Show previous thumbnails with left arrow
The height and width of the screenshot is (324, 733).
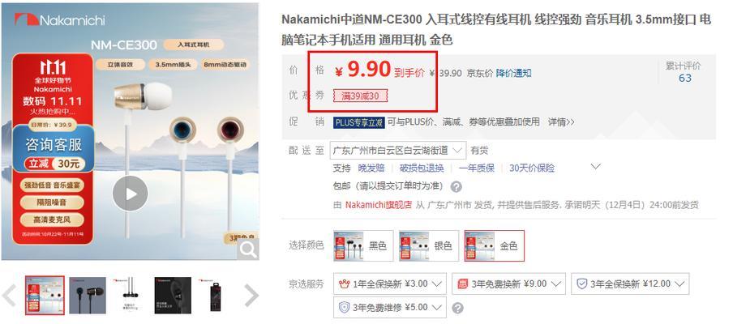(10, 295)
